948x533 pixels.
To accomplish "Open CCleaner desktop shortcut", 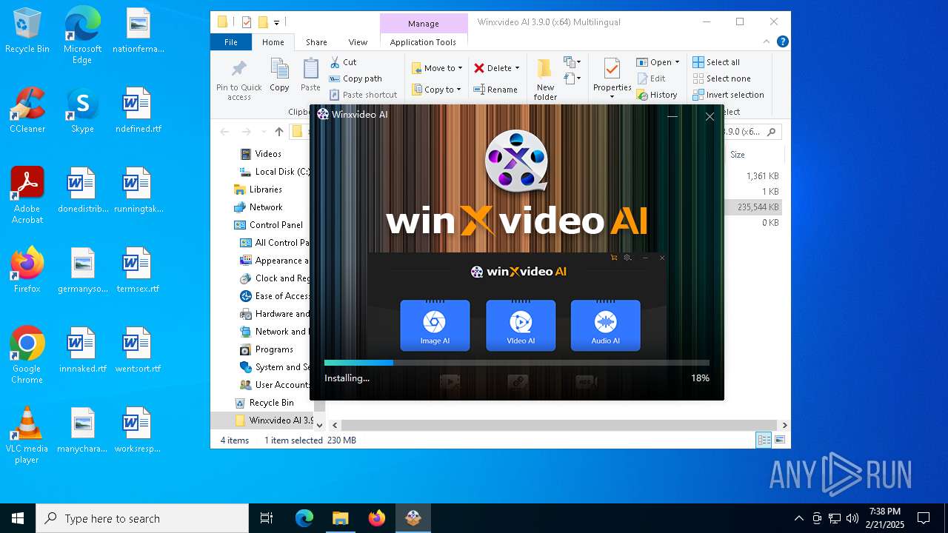I will click(27, 110).
